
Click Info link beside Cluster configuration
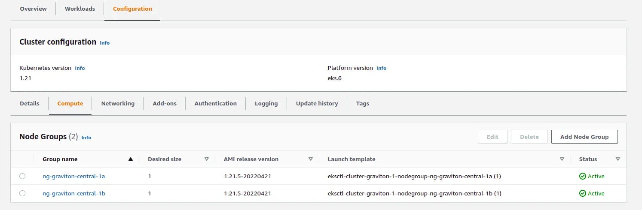point(105,43)
